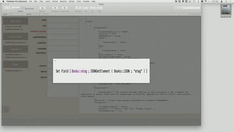Open the Insert menu
The height and width of the screenshot is (132, 234).
pos(48,1)
